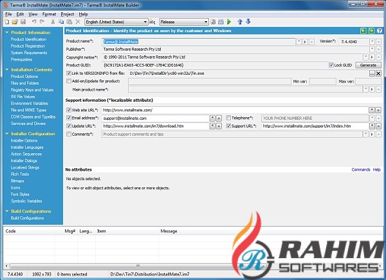
Task: Collapse the Installation Contents section
Action: (7, 70)
